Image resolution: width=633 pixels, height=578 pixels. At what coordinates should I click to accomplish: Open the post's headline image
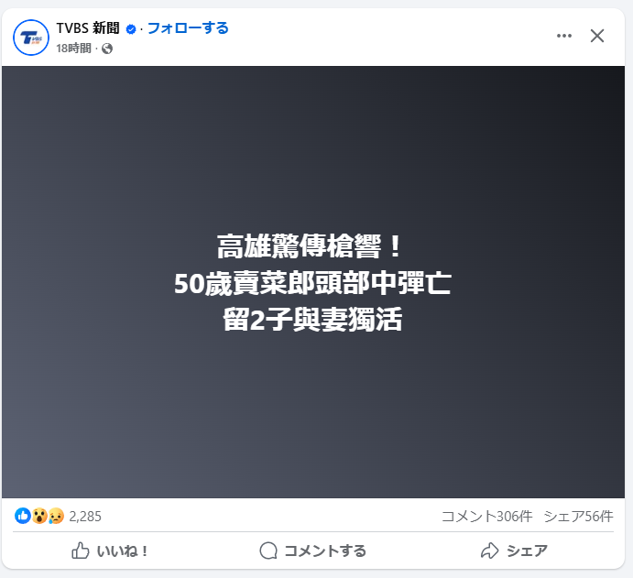pyautogui.click(x=313, y=282)
